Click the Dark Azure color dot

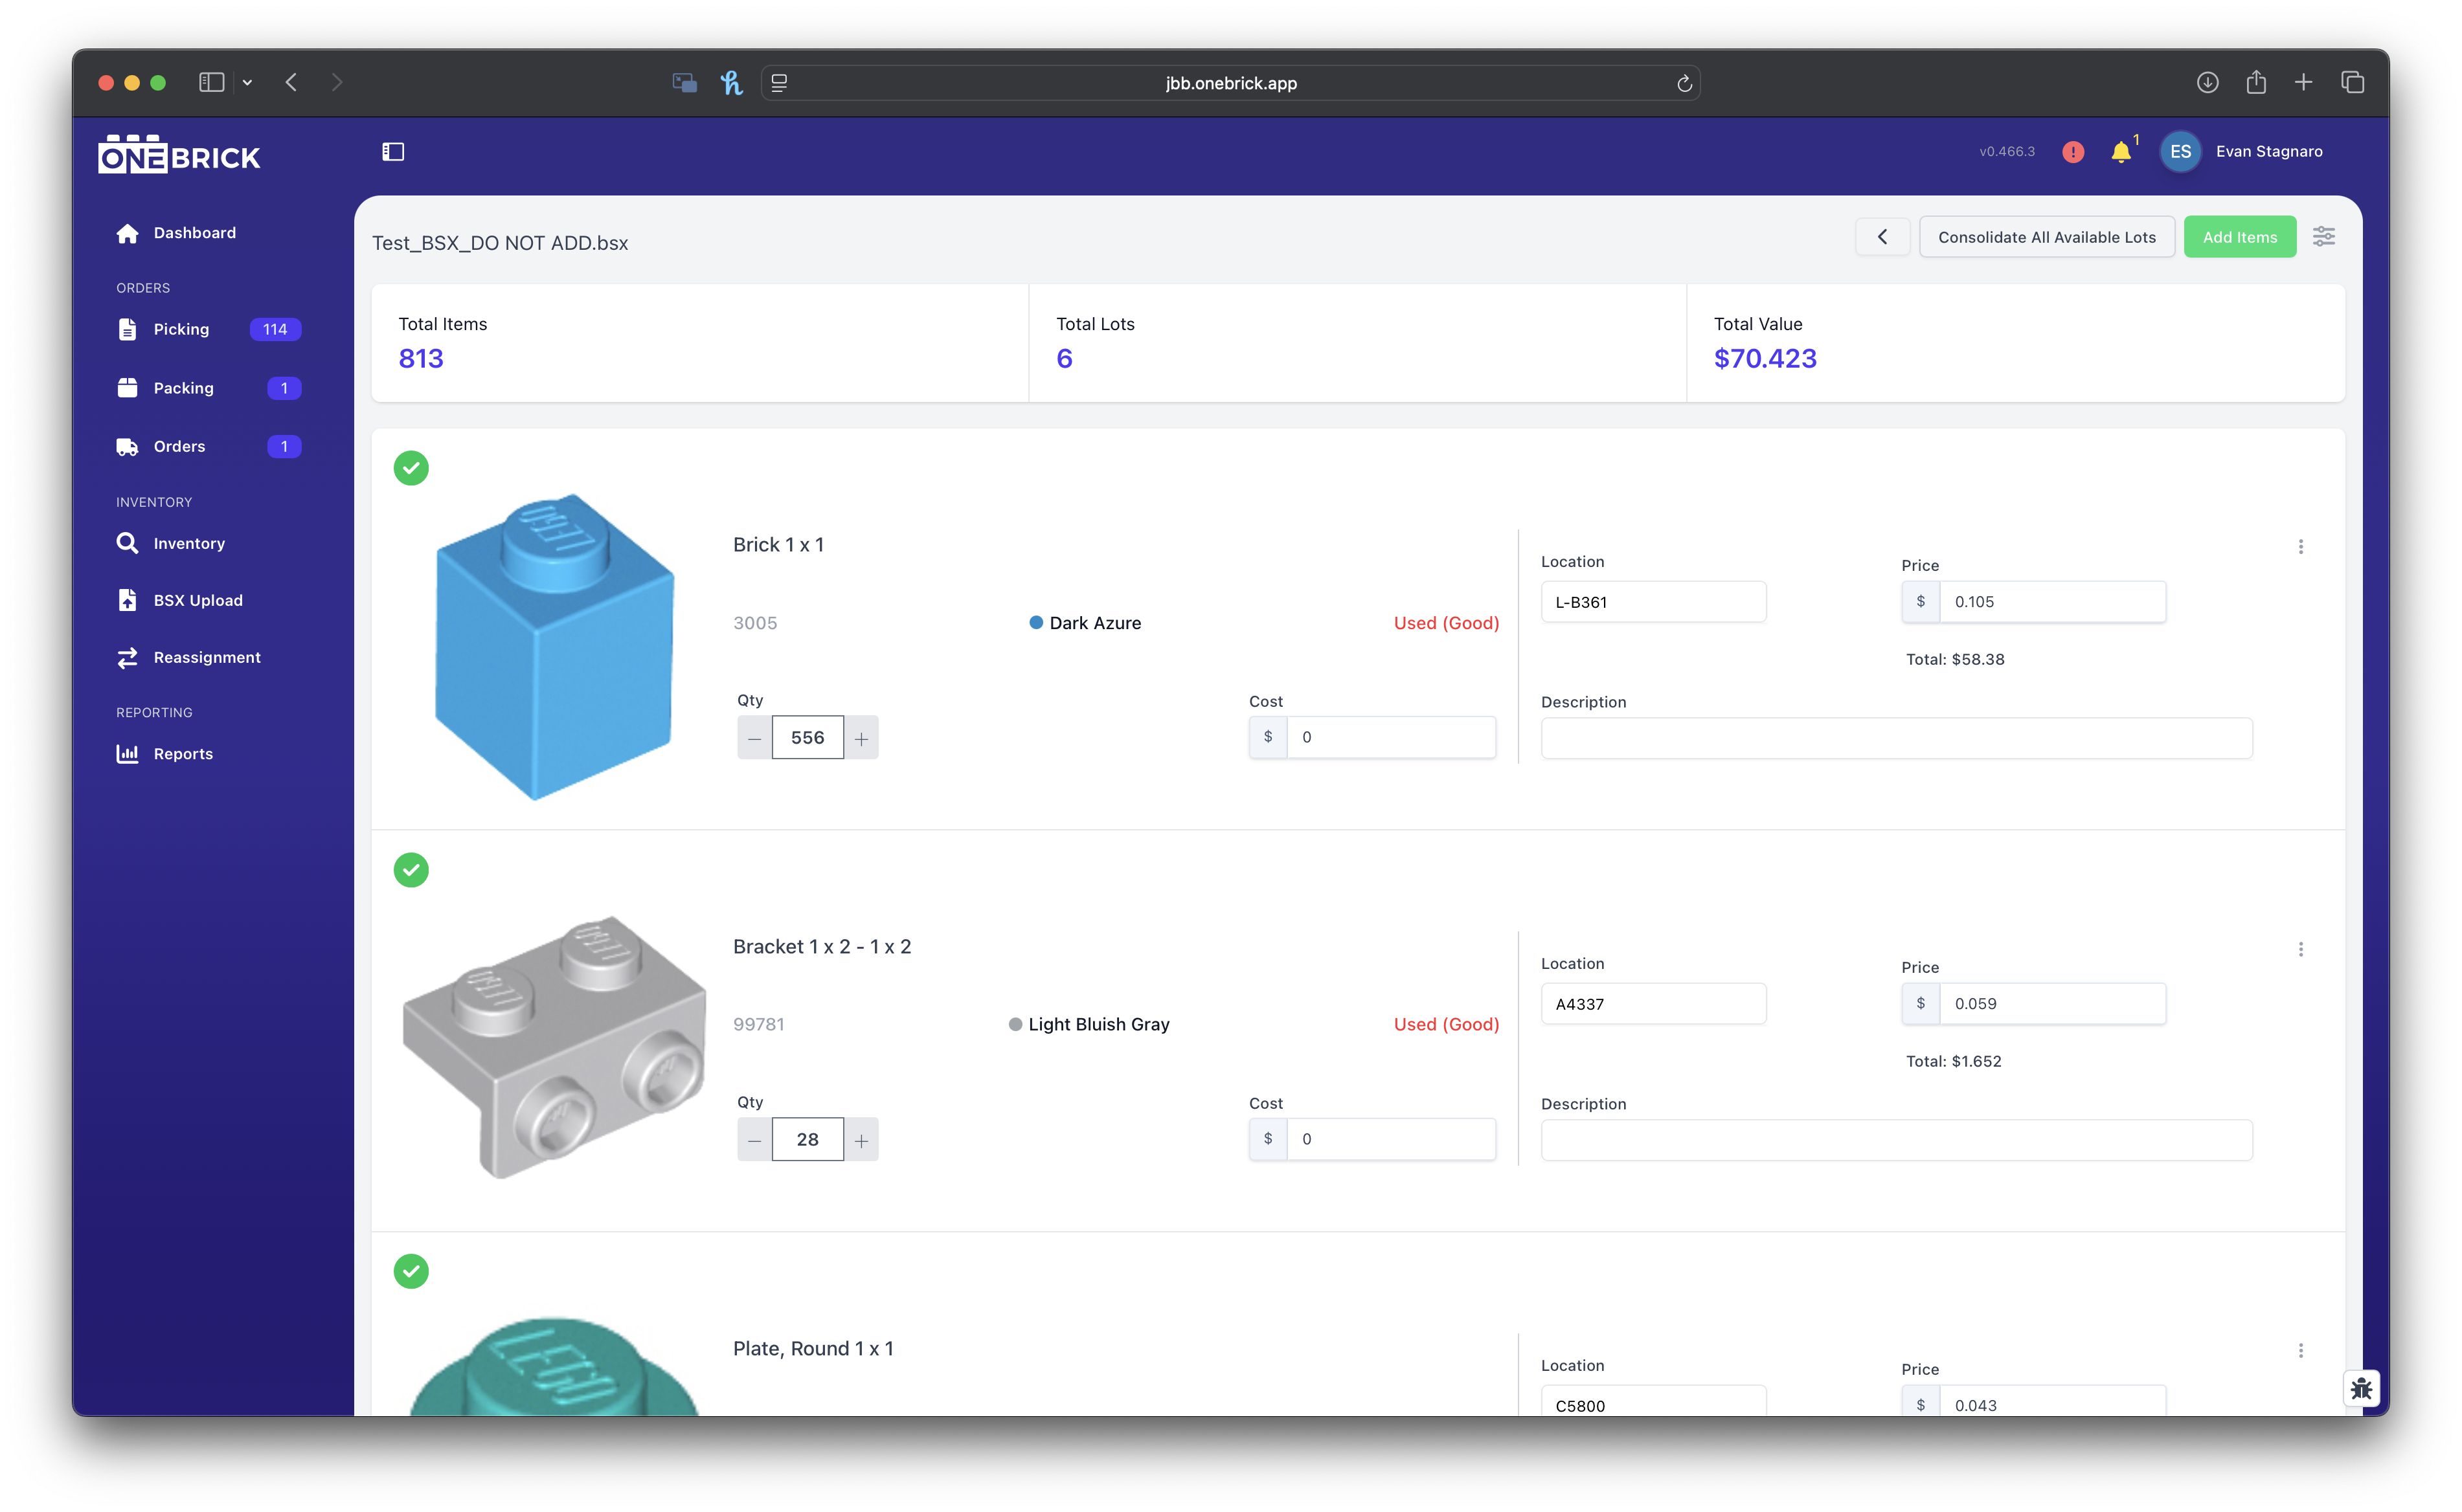1037,622
